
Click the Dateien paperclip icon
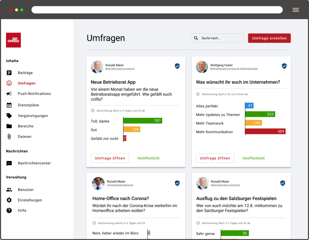(x=9, y=137)
